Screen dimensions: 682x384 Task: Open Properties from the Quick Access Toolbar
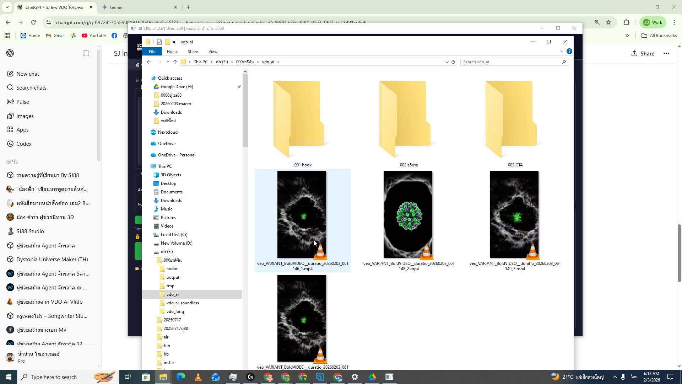[x=159, y=42]
